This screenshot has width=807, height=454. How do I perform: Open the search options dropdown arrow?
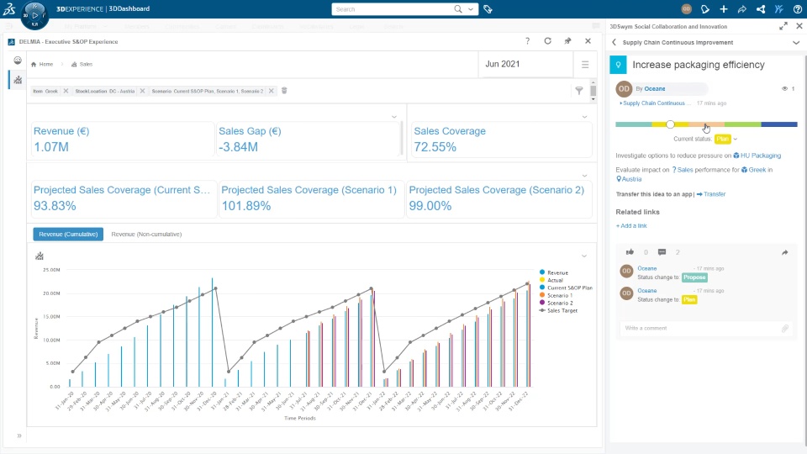(471, 8)
